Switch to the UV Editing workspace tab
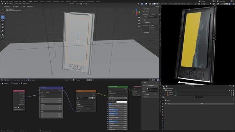The height and width of the screenshot is (132, 235). (x=48, y=1)
